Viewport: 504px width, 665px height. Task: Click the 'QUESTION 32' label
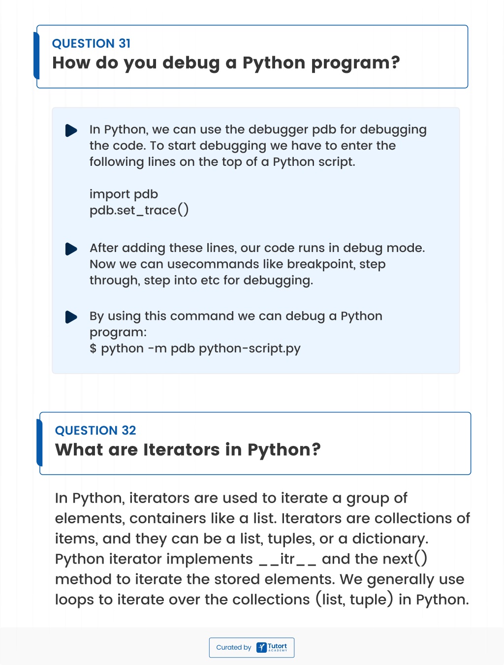coord(95,430)
